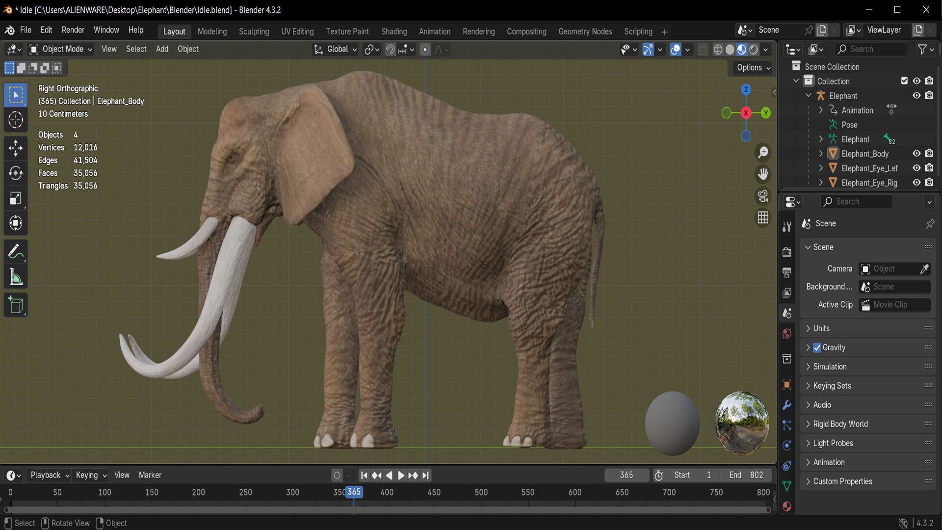
Task: Open the View Layer properties tab
Action: click(787, 293)
